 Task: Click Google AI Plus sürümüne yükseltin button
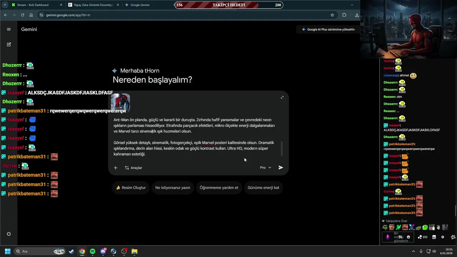click(x=328, y=29)
